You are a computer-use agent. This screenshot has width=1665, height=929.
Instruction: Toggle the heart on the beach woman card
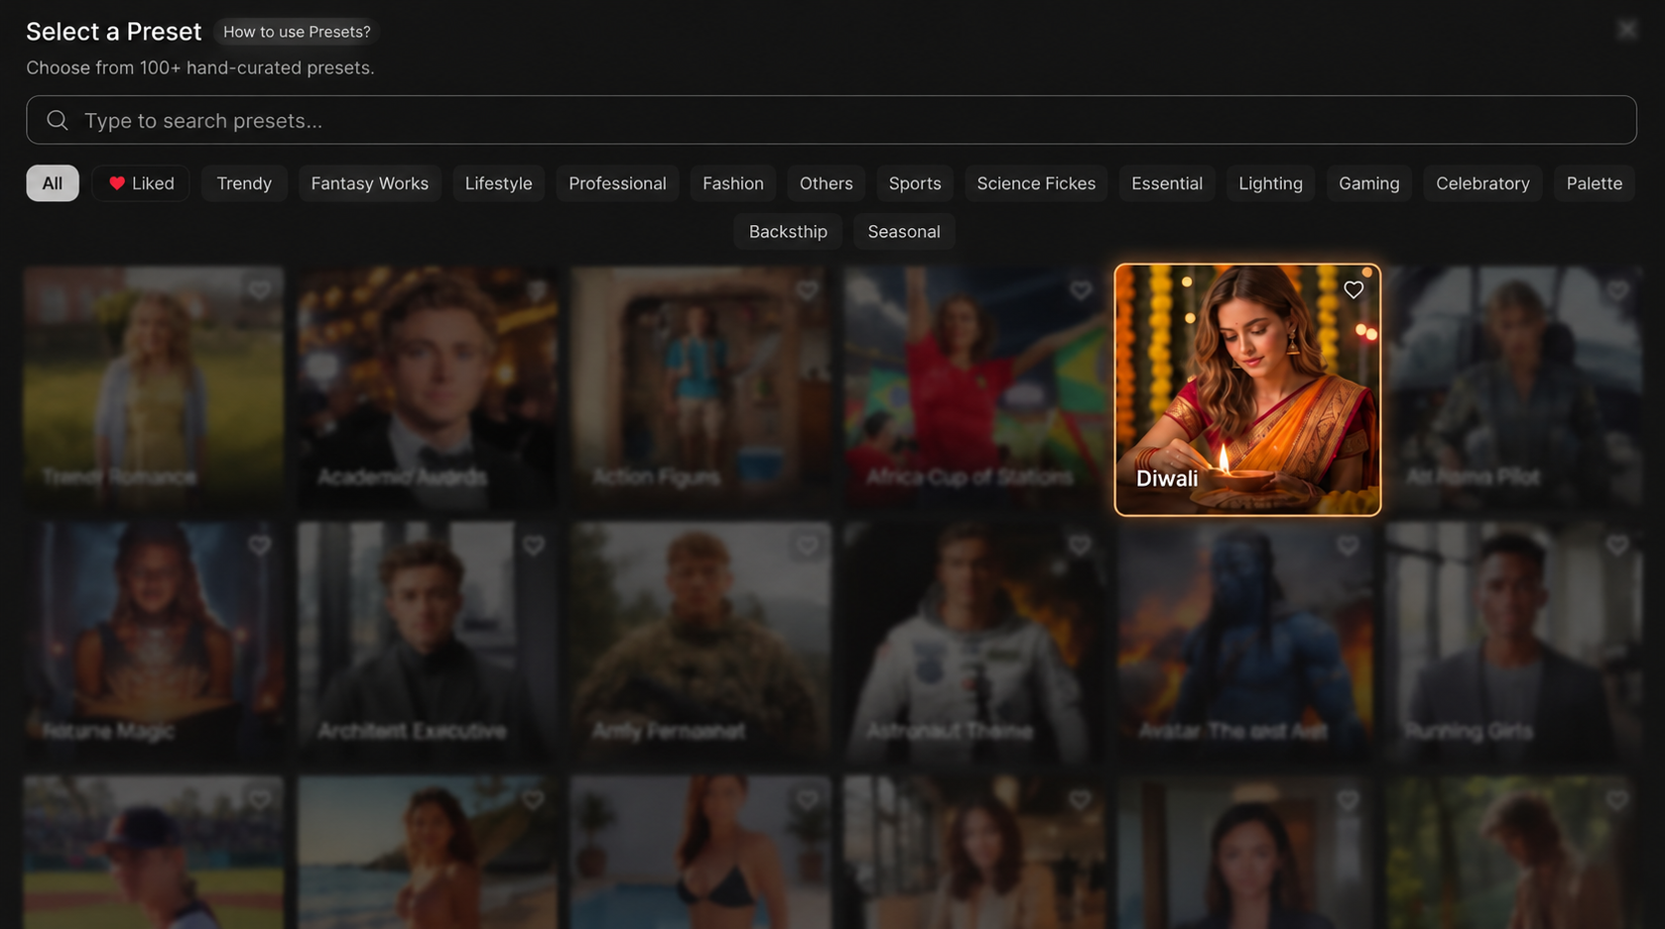point(534,799)
